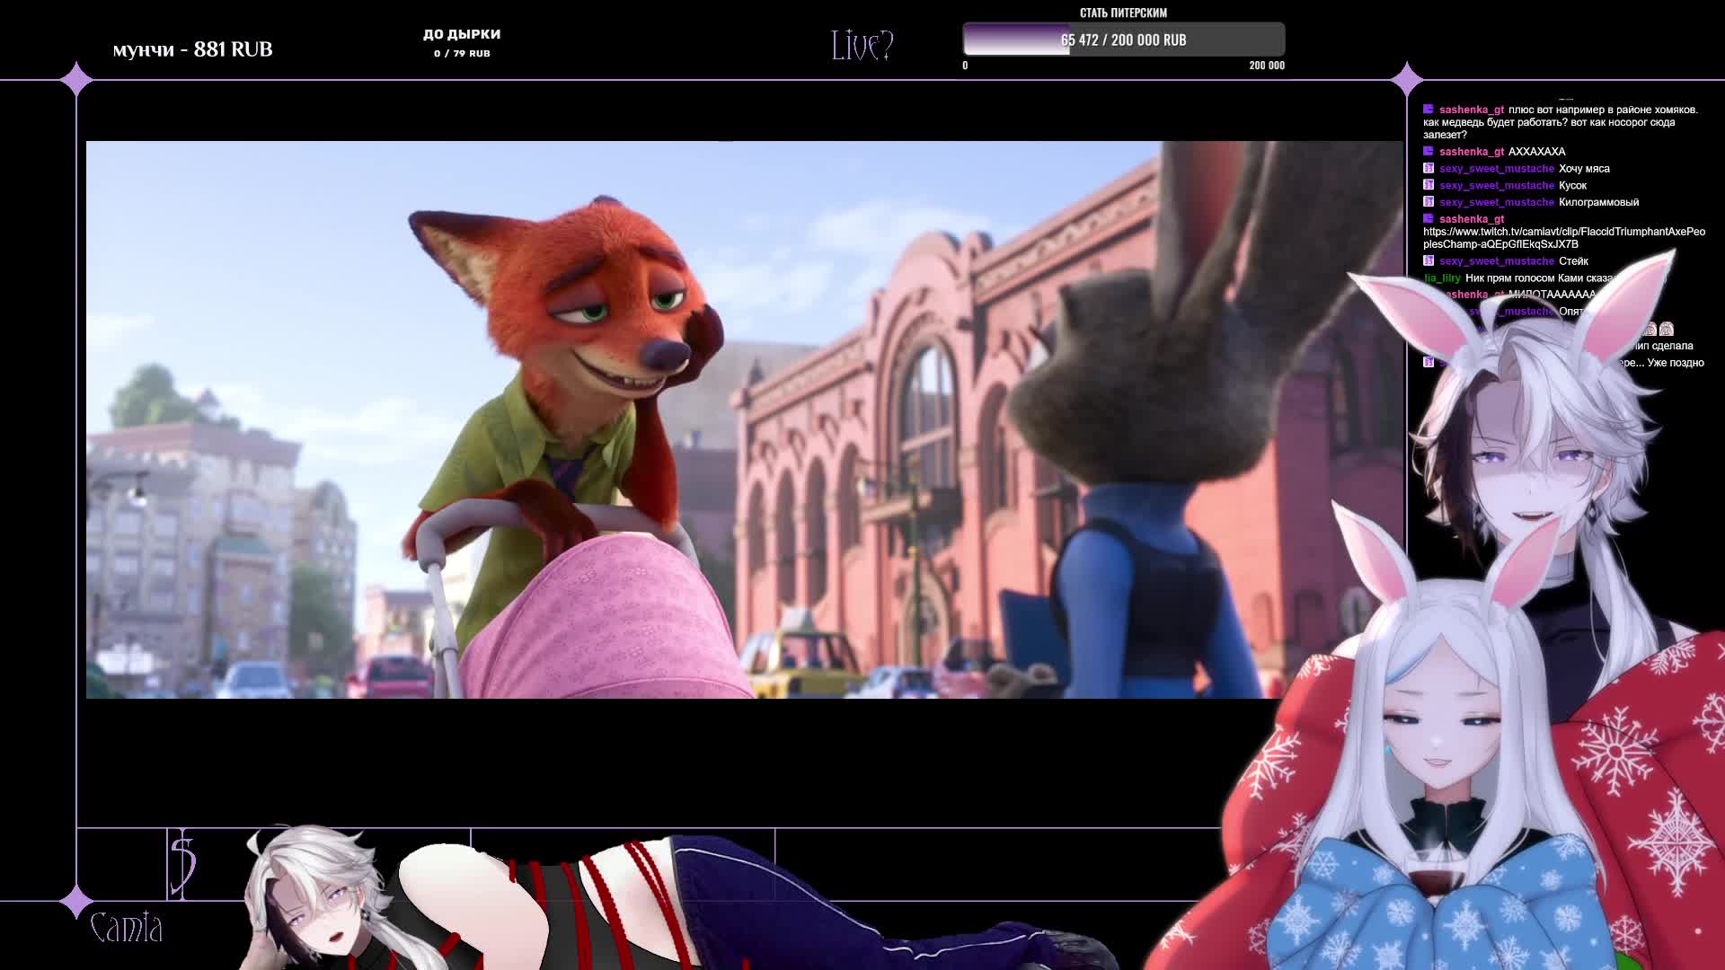Click the 'СТАТЬ ПИТЕРСКИМ' goal title
This screenshot has height=970, width=1725.
click(x=1123, y=13)
